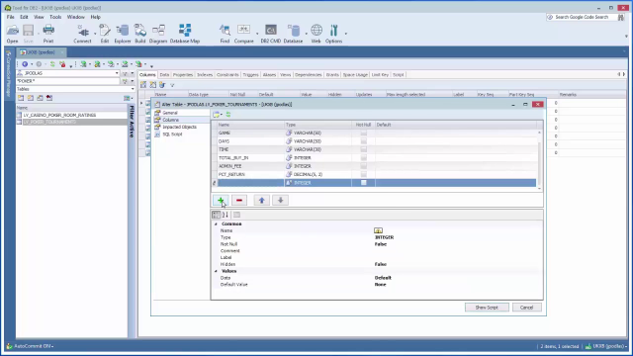Switch property grid to categorized view
633x356 pixels.
(x=217, y=215)
